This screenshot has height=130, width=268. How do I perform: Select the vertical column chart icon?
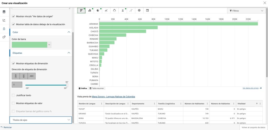pyautogui.click(x=90, y=10)
